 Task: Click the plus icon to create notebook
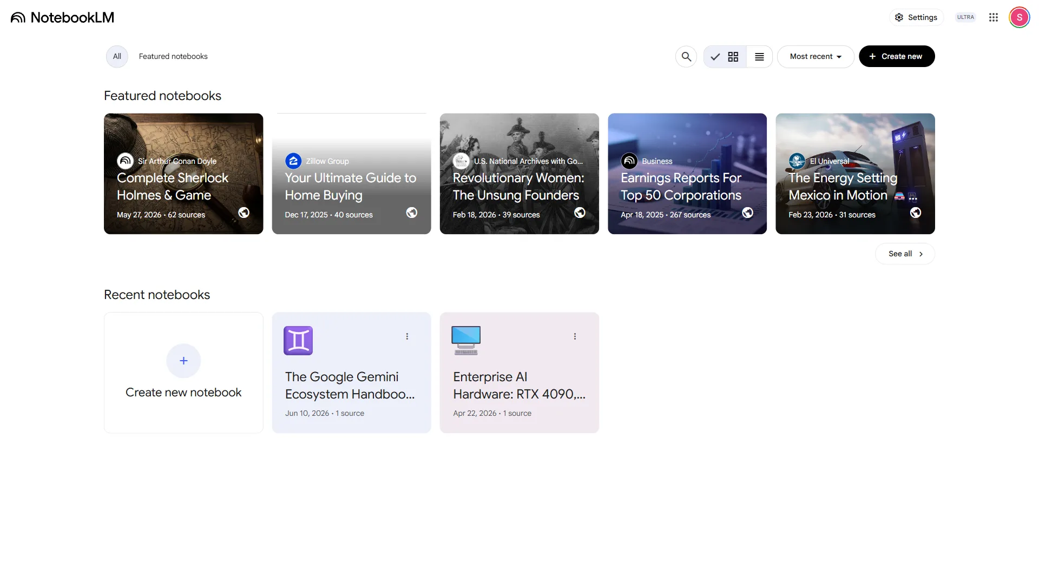pos(183,361)
